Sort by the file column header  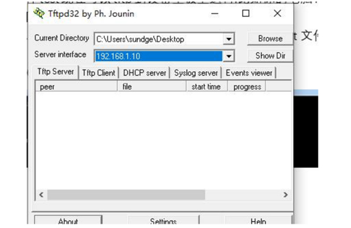(152, 86)
